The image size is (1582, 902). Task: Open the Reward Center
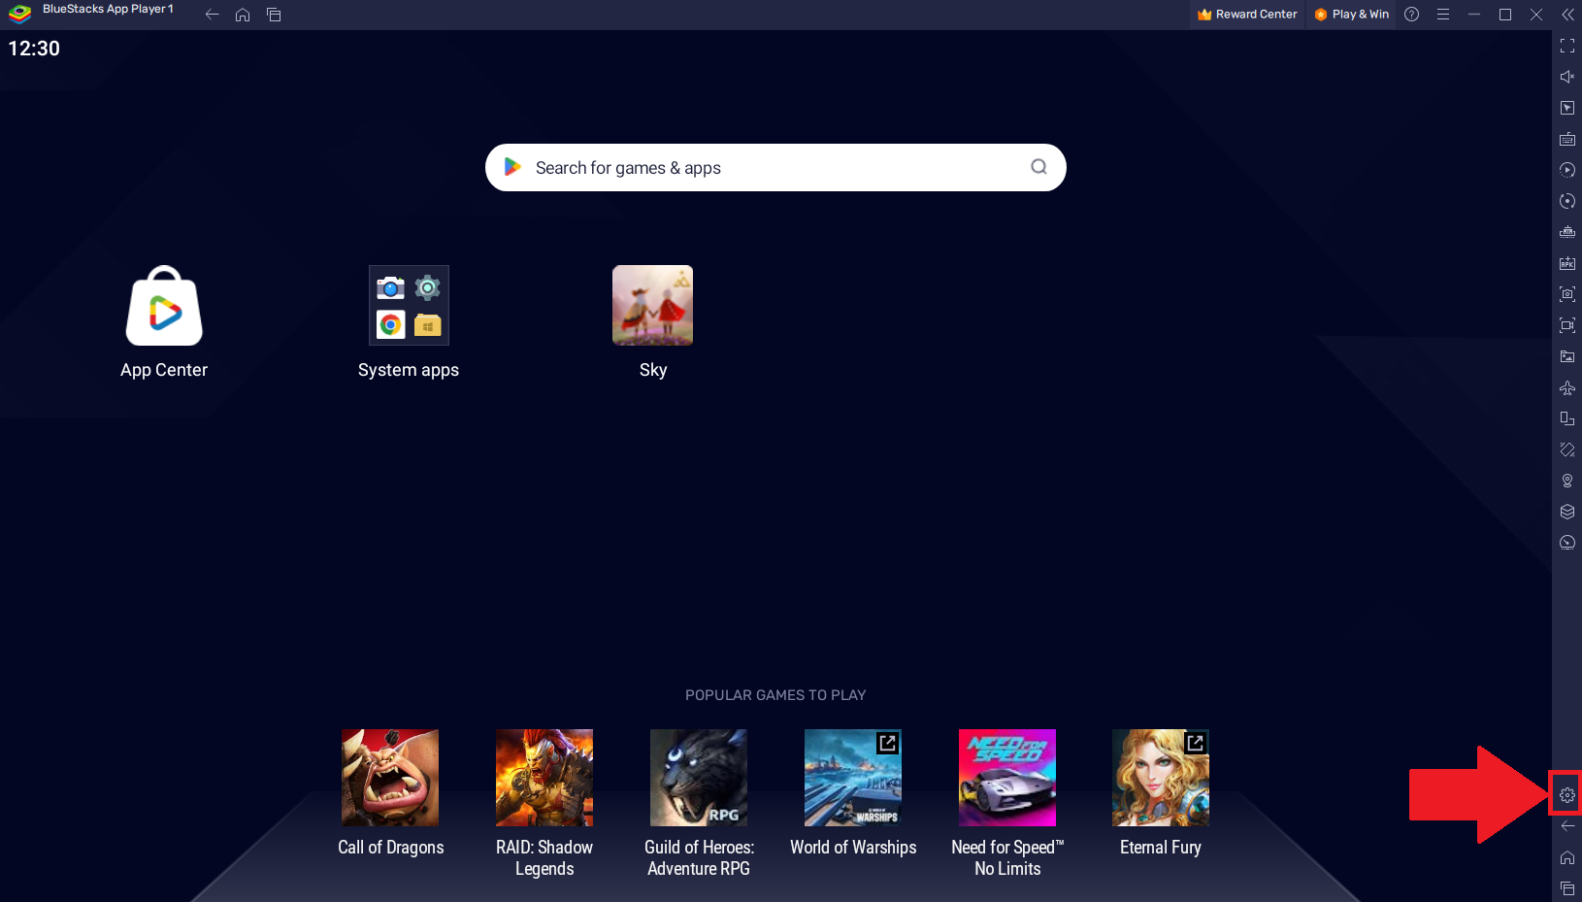click(1247, 15)
